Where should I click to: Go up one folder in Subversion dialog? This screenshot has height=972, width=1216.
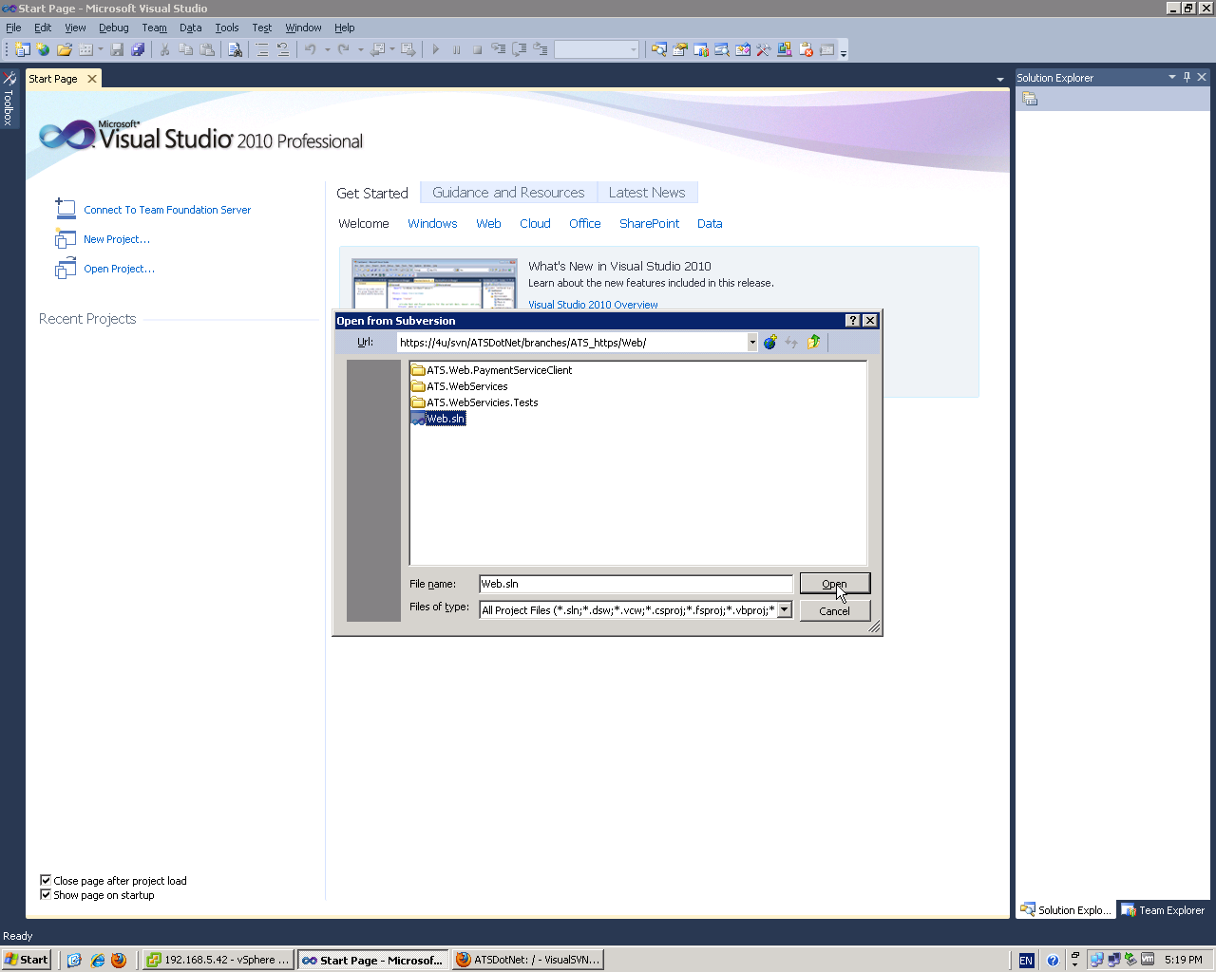[813, 343]
